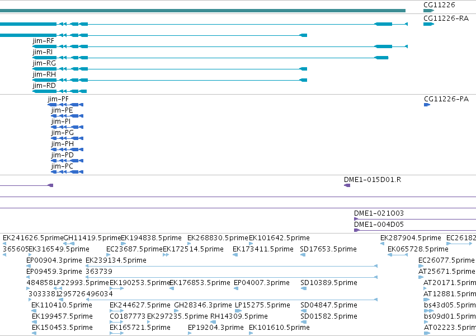Screen dimensions: 476x336
Task: Select the EP09459.3prime EST label
Action: point(54,272)
